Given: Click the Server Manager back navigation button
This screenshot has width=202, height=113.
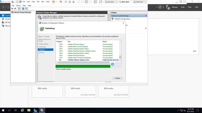Looking at the screenshot, I should [x=4, y=7].
